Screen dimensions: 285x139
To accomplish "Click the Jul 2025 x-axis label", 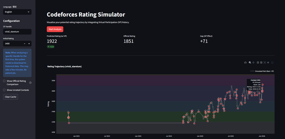I will [231, 136].
